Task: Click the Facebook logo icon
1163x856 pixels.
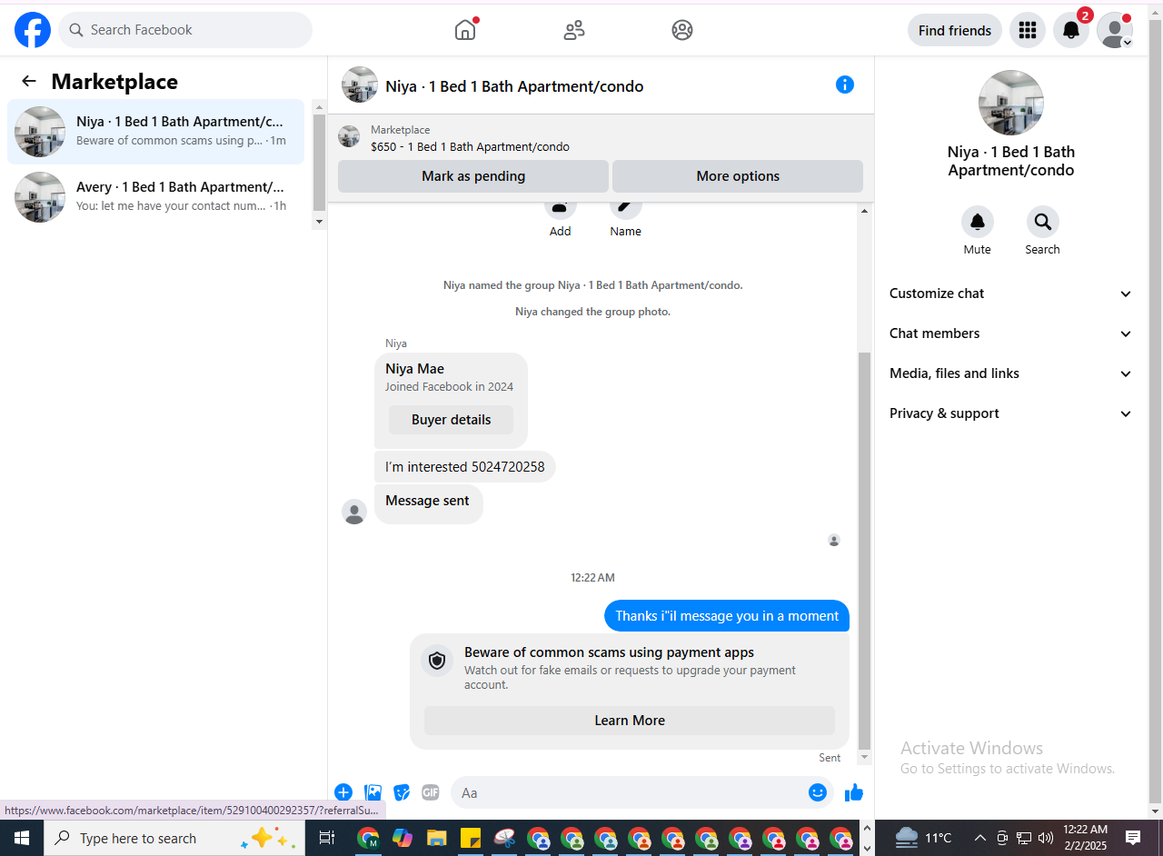Action: [33, 30]
